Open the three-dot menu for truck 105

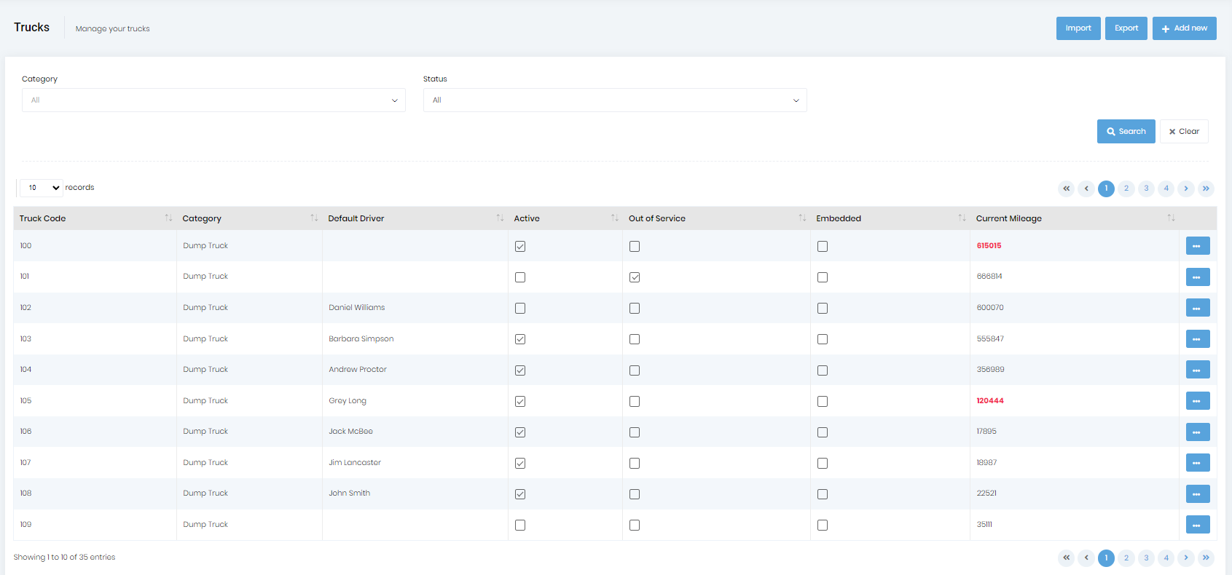[1197, 401]
